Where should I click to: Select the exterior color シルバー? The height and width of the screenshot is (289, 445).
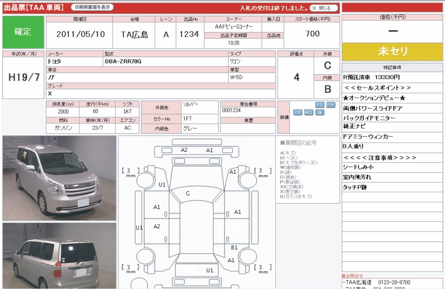(x=191, y=105)
